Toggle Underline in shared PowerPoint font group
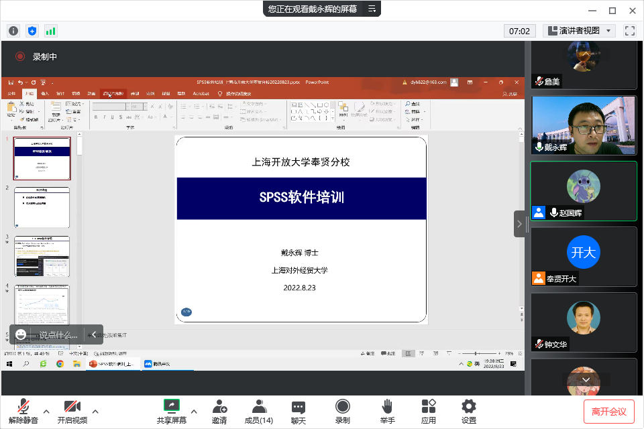 click(112, 117)
